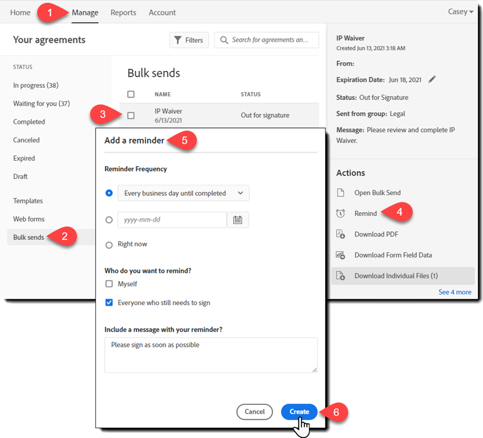
Task: Open the Casey account dropdown
Action: [x=460, y=12]
